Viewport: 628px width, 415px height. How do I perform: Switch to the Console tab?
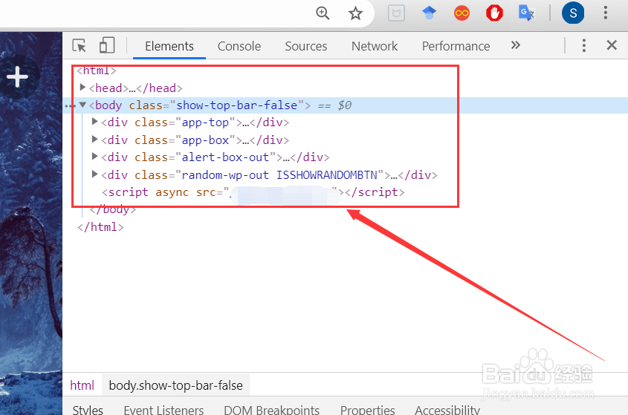[239, 46]
